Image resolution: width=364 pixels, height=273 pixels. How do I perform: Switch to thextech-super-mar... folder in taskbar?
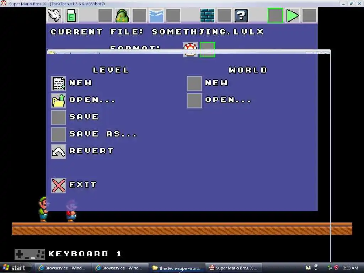point(177,268)
